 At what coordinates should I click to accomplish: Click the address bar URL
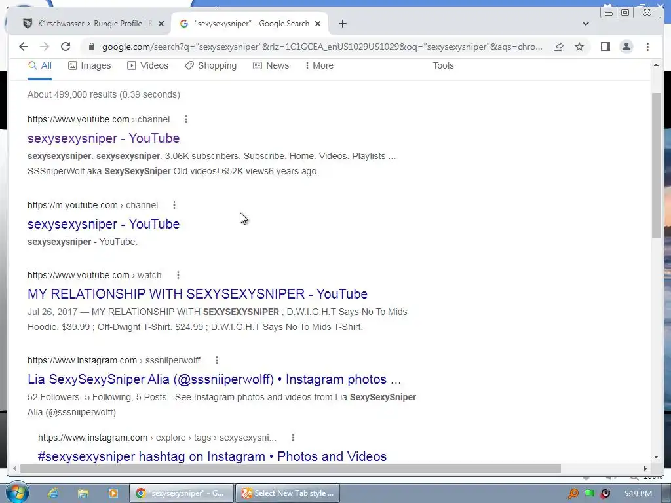tap(322, 47)
